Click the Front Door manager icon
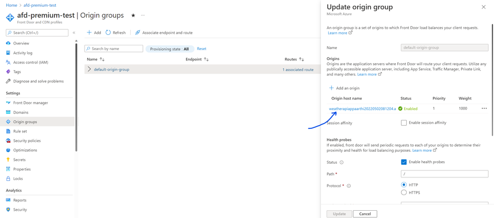The height and width of the screenshot is (218, 494). (x=8, y=103)
